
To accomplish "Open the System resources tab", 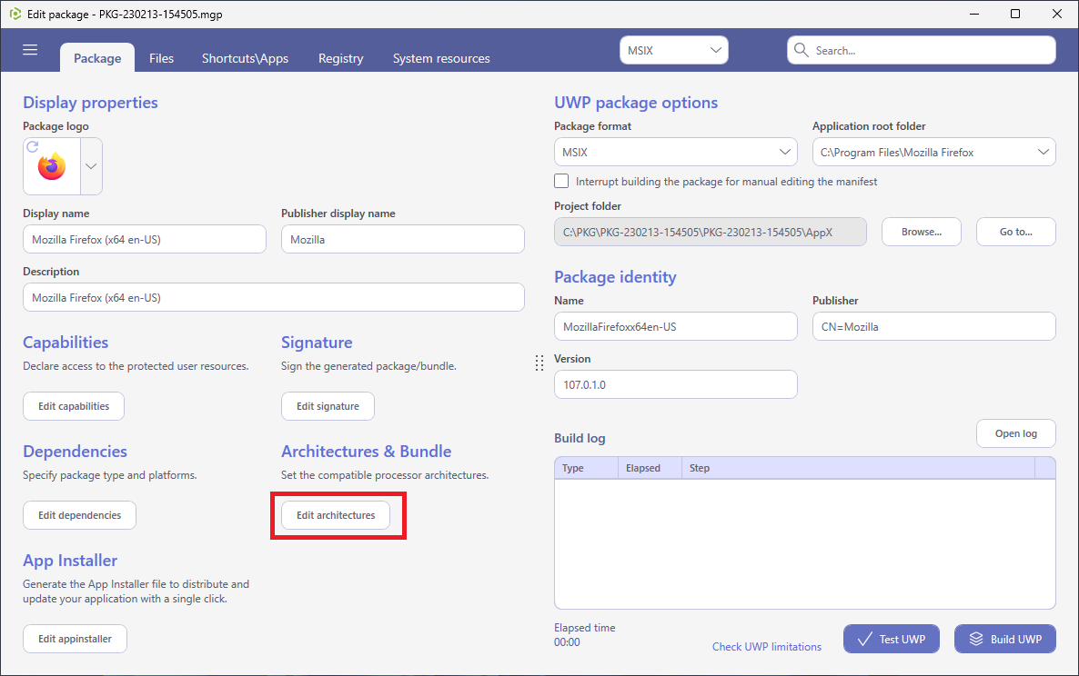I will coord(441,58).
